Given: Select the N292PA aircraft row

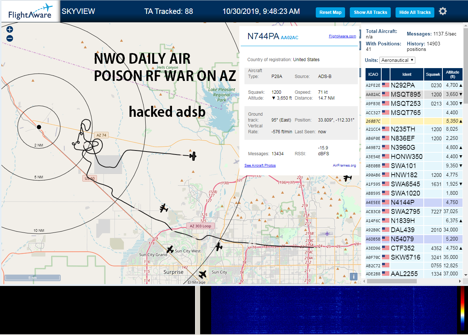Looking at the screenshot, I should (414, 85).
